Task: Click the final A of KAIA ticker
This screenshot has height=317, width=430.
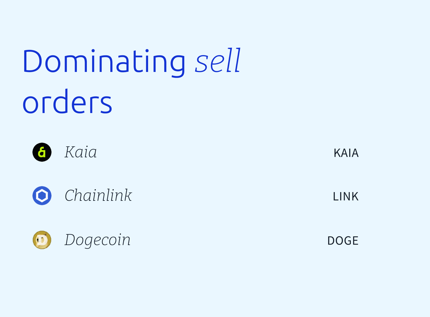Action: 355,153
